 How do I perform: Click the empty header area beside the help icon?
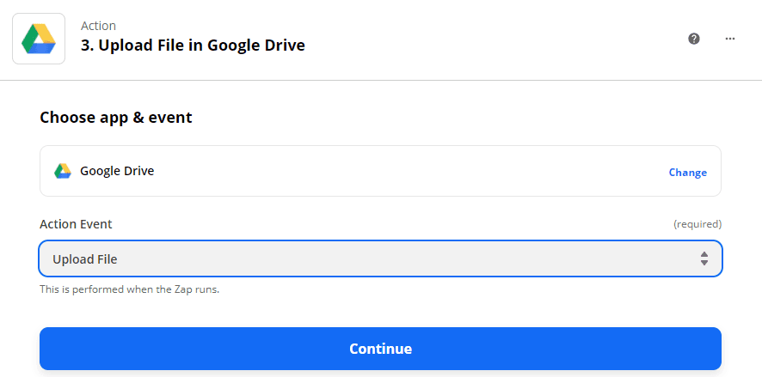pos(516,39)
